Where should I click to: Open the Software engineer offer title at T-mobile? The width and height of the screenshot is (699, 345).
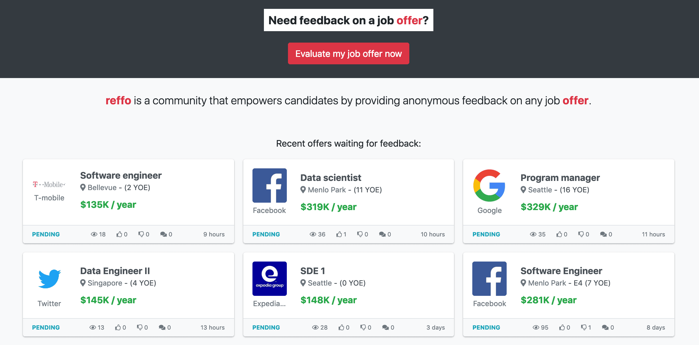(121, 176)
